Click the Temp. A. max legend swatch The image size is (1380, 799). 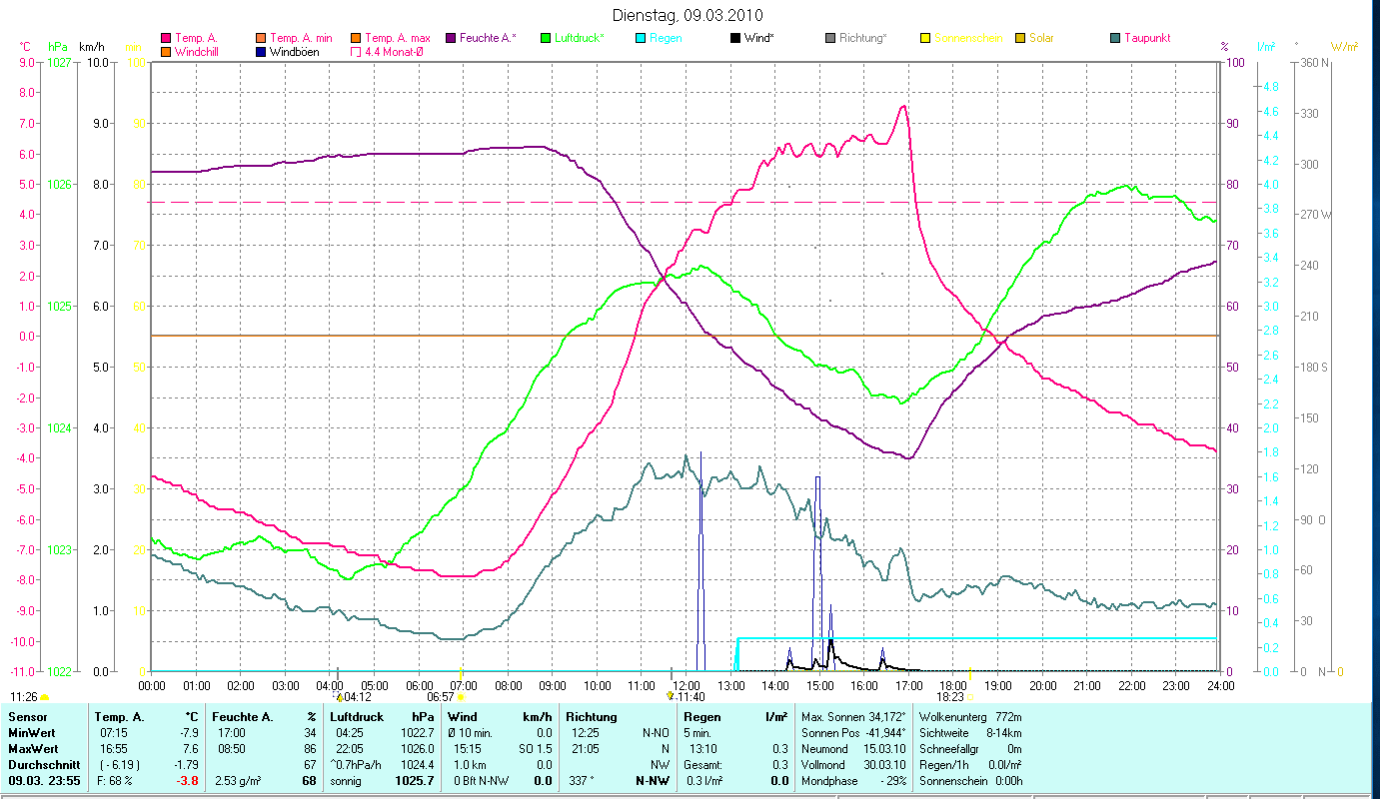tap(356, 38)
